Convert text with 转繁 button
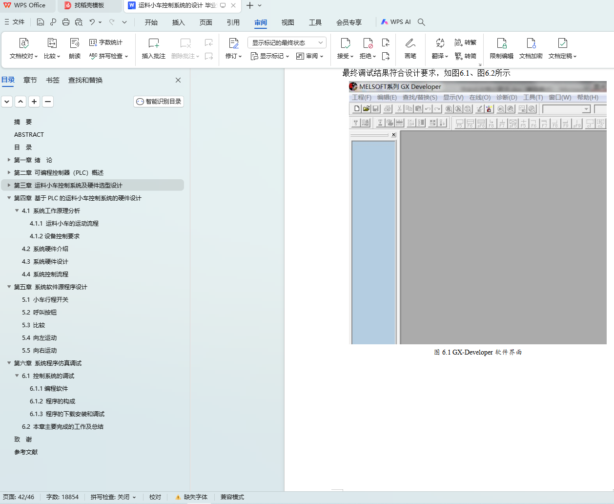The height and width of the screenshot is (504, 614). point(465,42)
